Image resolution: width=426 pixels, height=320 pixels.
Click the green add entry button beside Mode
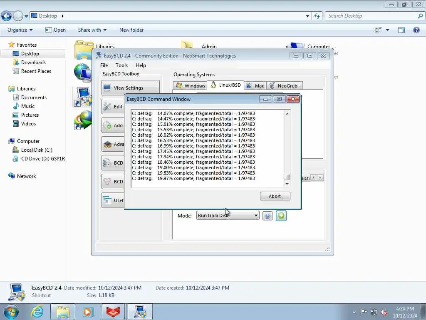(281, 216)
